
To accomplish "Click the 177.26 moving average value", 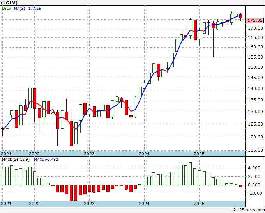I will point(34,9).
